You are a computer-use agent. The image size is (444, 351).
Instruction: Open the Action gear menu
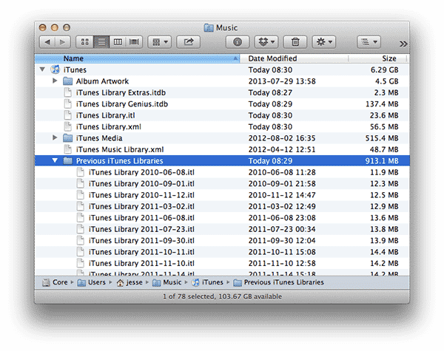(323, 42)
